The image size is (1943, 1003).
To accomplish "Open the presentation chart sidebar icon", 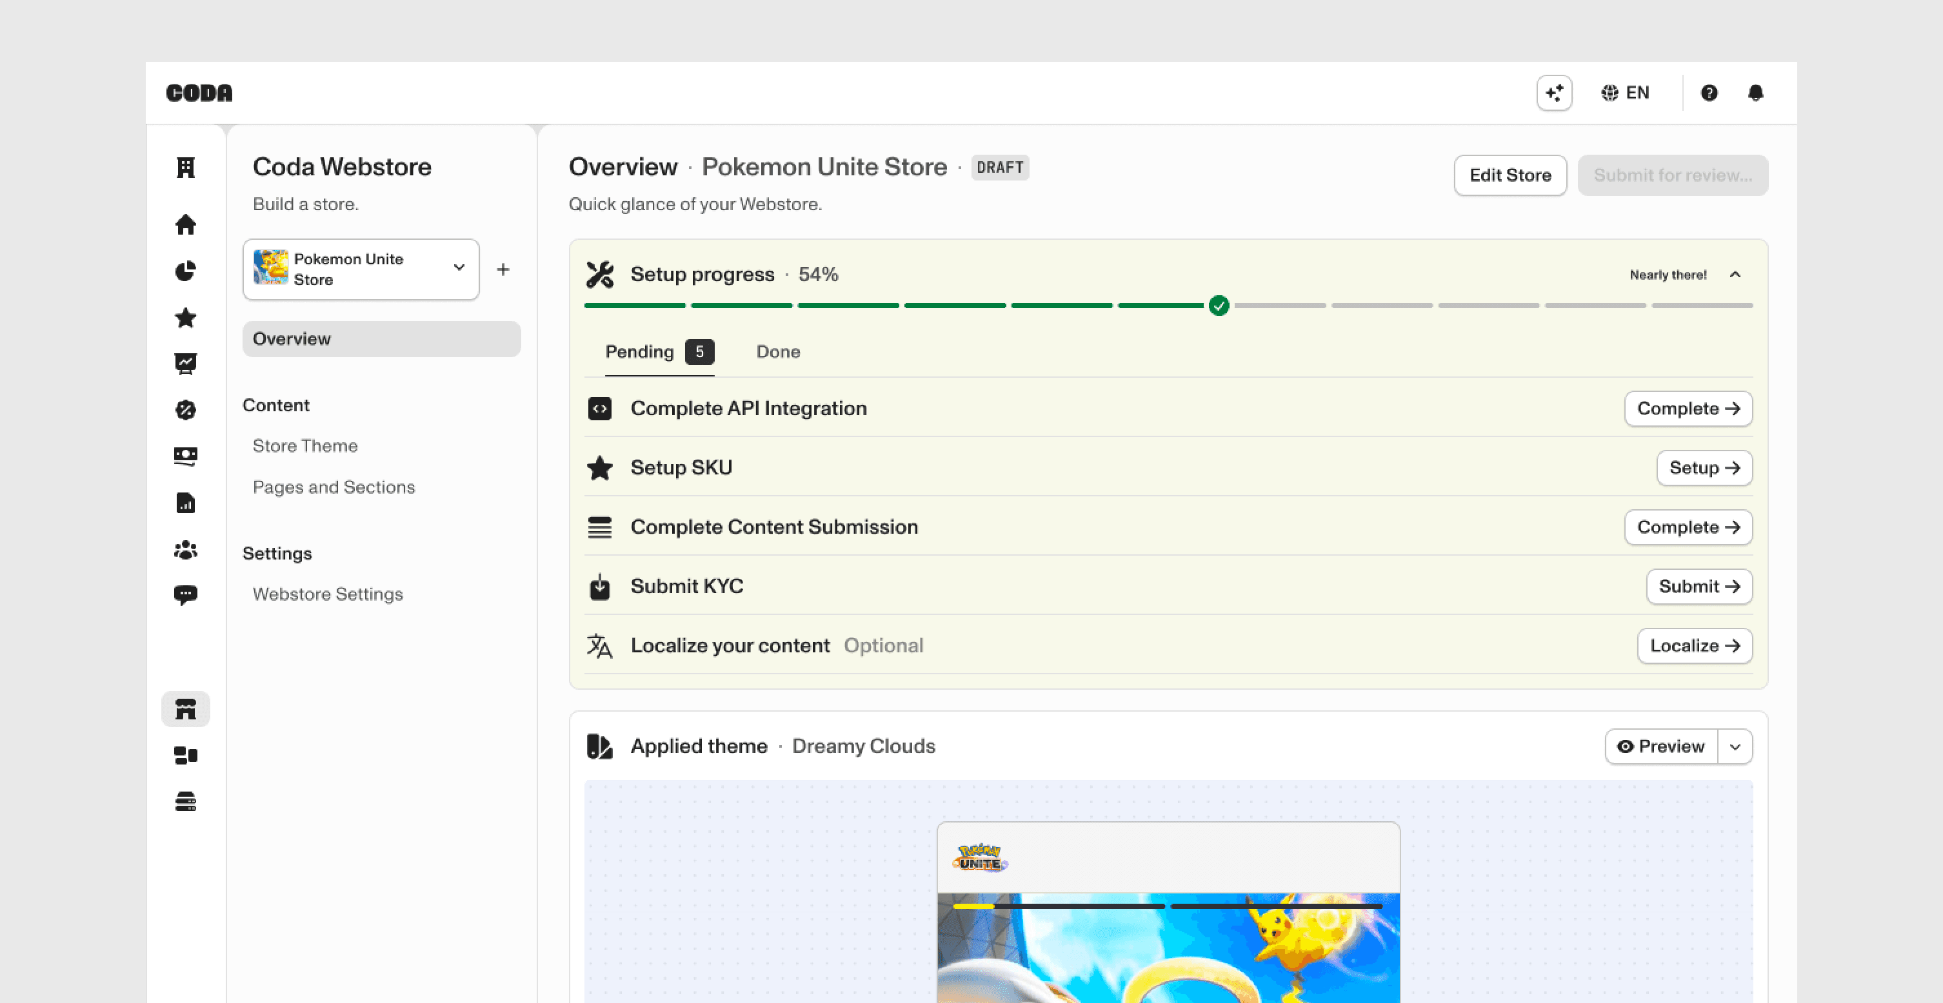I will pos(186,364).
